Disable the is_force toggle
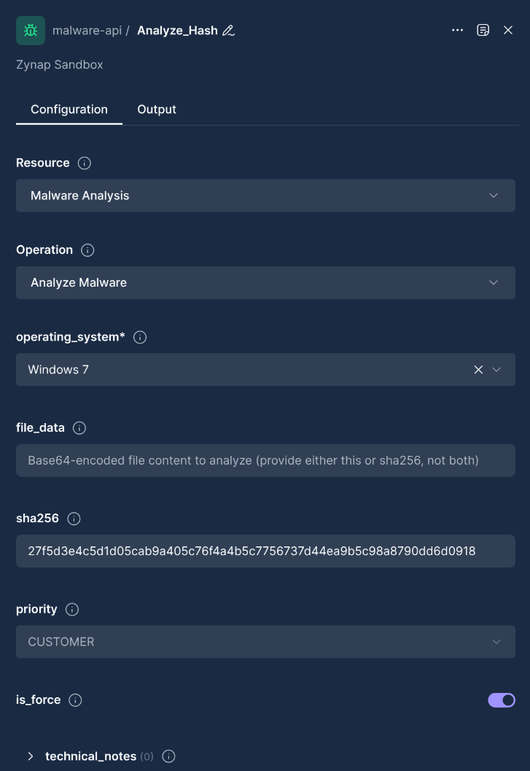530x771 pixels. [x=502, y=700]
